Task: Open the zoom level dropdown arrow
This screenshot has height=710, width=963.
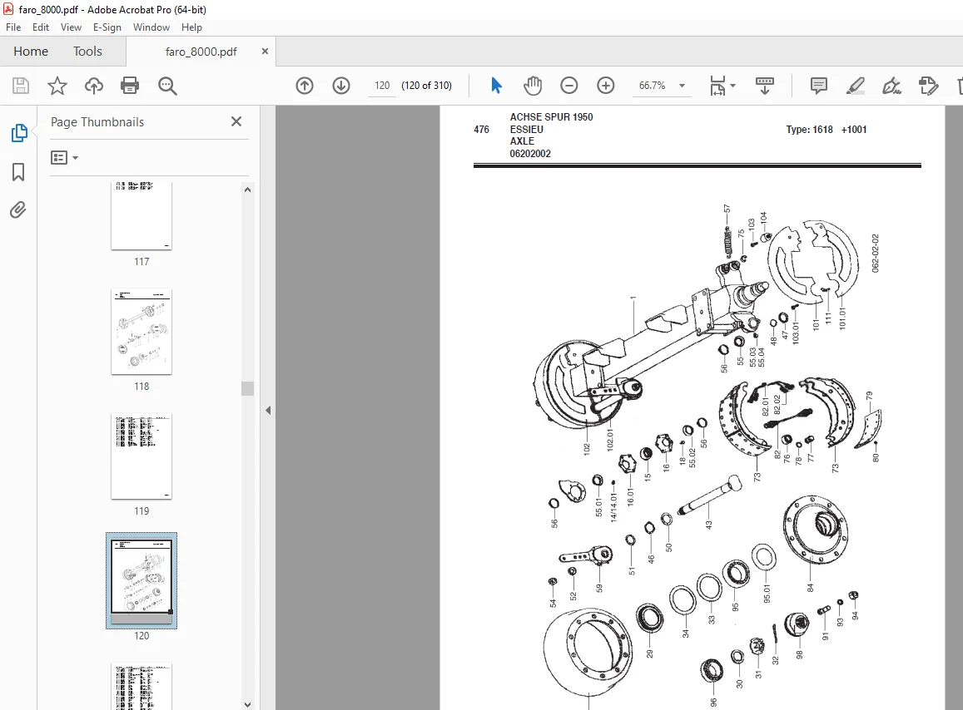Action: (682, 86)
